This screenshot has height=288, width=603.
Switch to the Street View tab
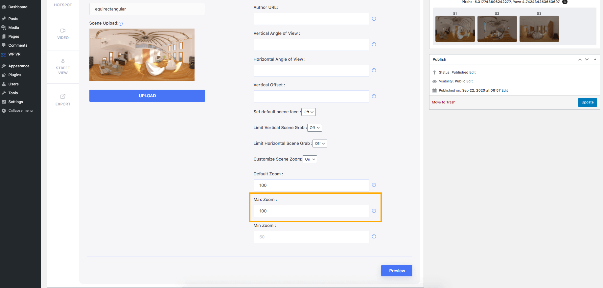pos(63,67)
